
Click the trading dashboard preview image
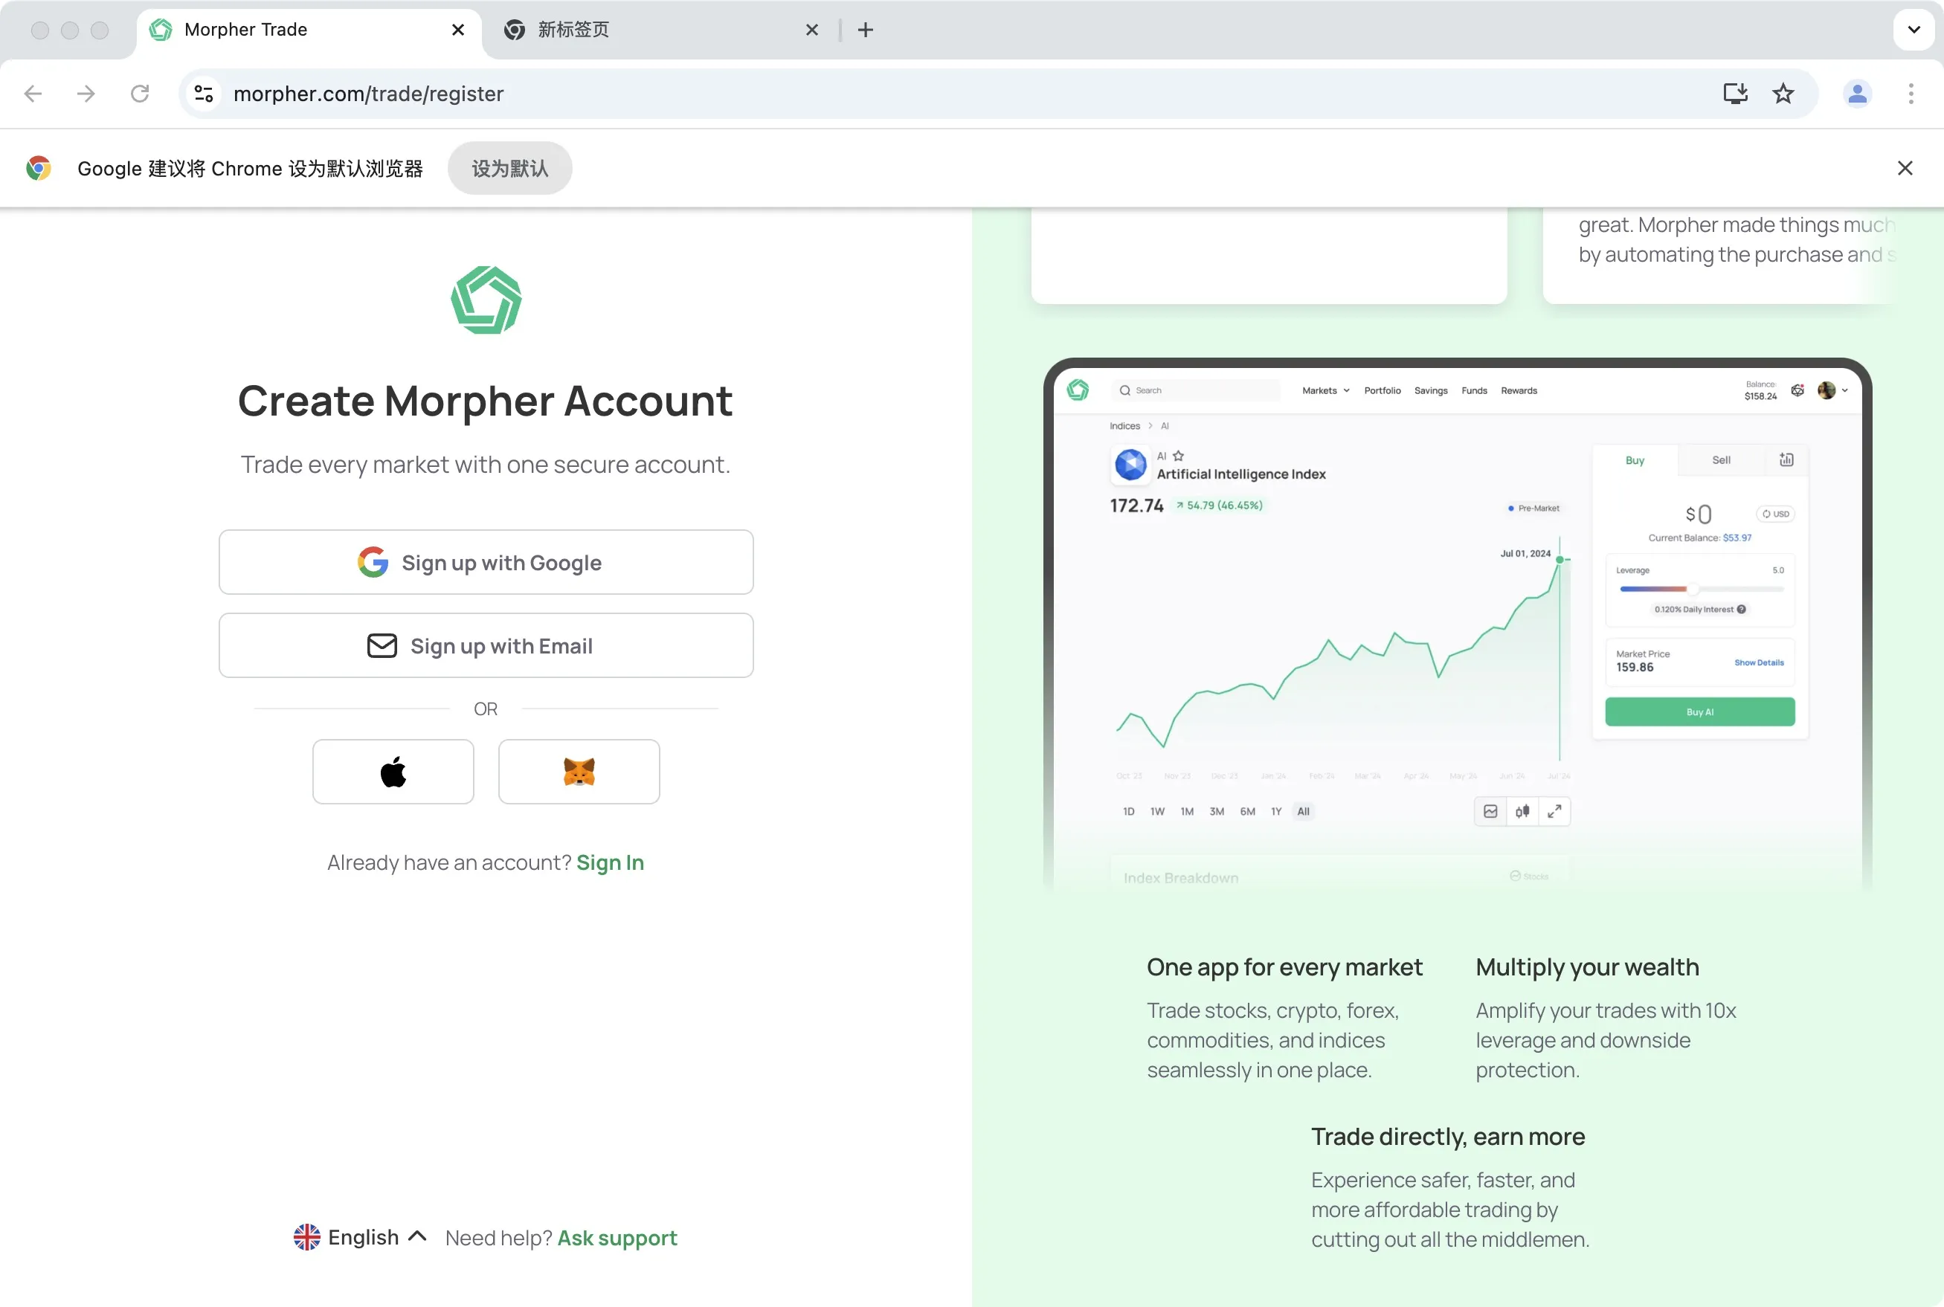1458,625
